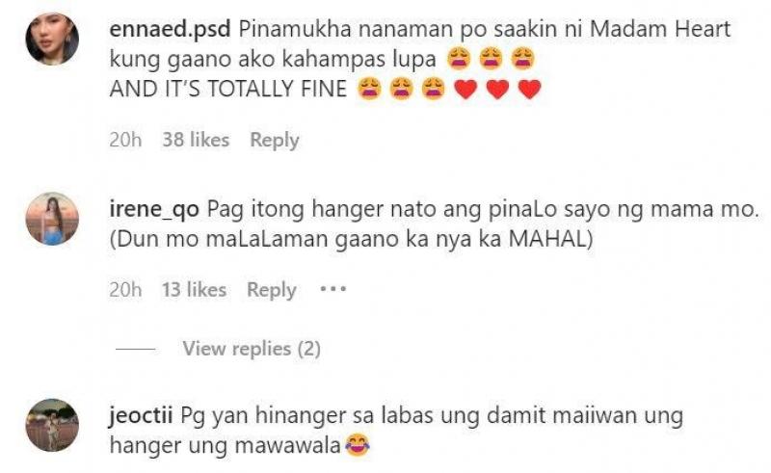
Task: Open ennaed.psd profile picture
Action: [x=52, y=39]
